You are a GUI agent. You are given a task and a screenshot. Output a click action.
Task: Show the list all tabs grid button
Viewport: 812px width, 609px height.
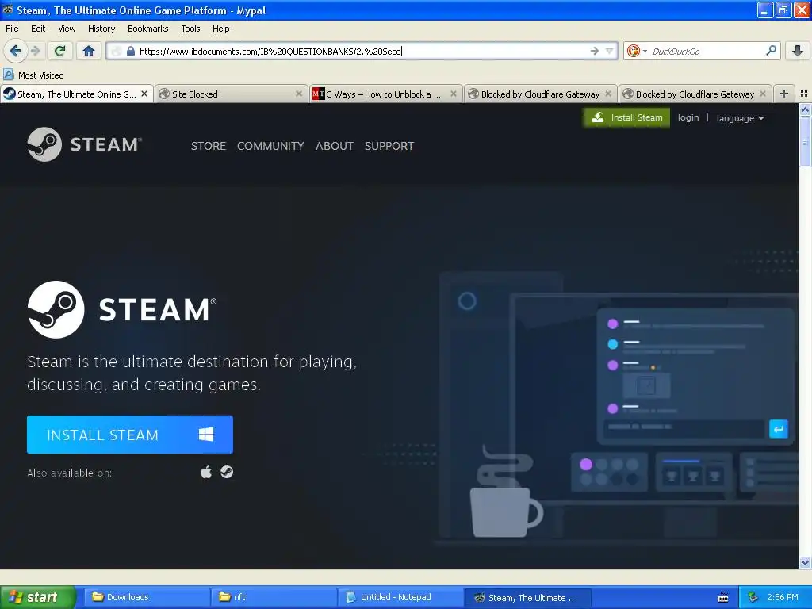click(x=804, y=94)
